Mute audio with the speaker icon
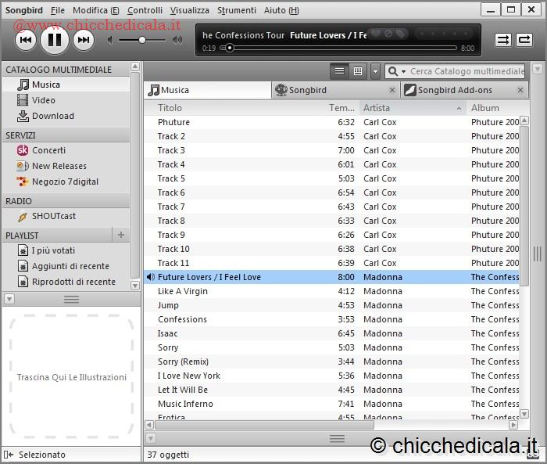 112,40
